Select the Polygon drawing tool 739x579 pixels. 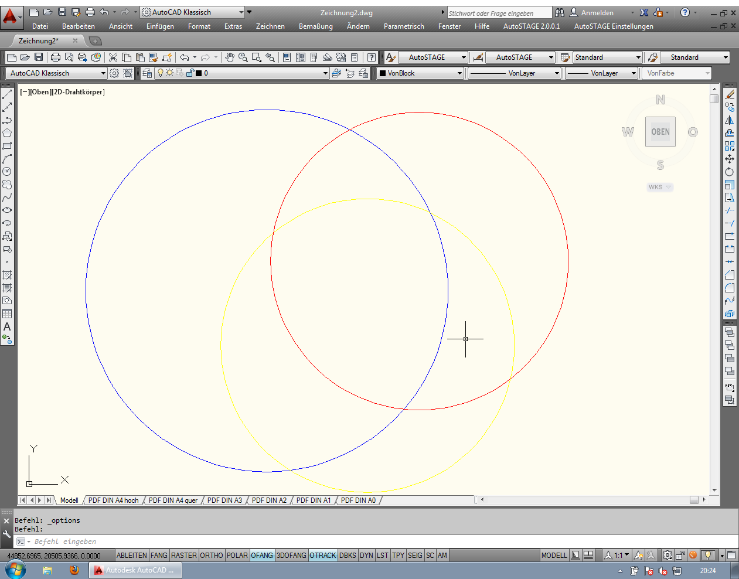pyautogui.click(x=7, y=133)
